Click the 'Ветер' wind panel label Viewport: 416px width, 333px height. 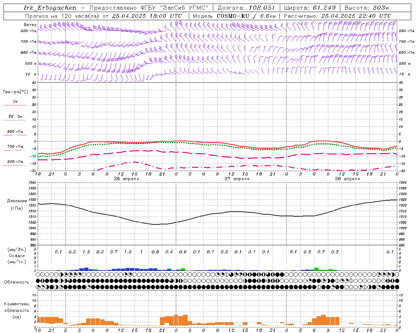30,25
